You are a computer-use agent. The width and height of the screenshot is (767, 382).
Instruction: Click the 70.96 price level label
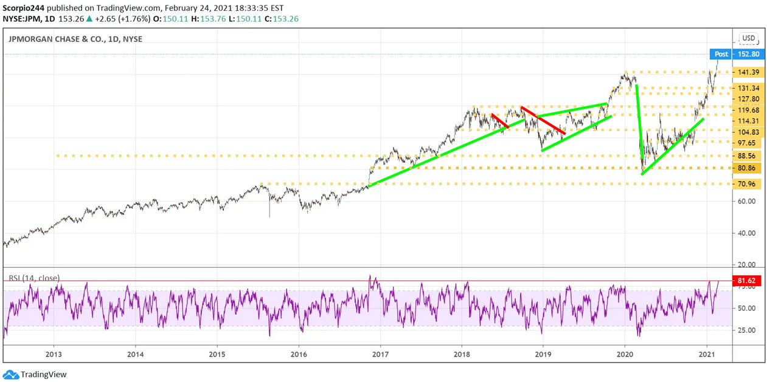748,183
